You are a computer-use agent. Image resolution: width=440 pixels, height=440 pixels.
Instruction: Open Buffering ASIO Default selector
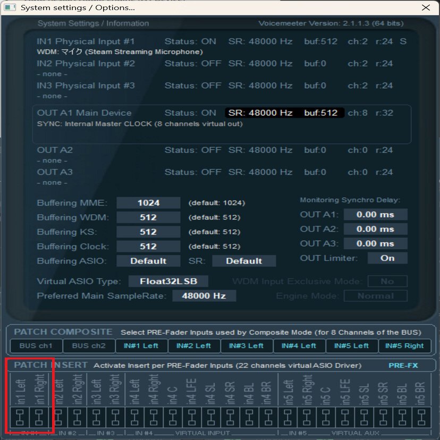point(148,261)
